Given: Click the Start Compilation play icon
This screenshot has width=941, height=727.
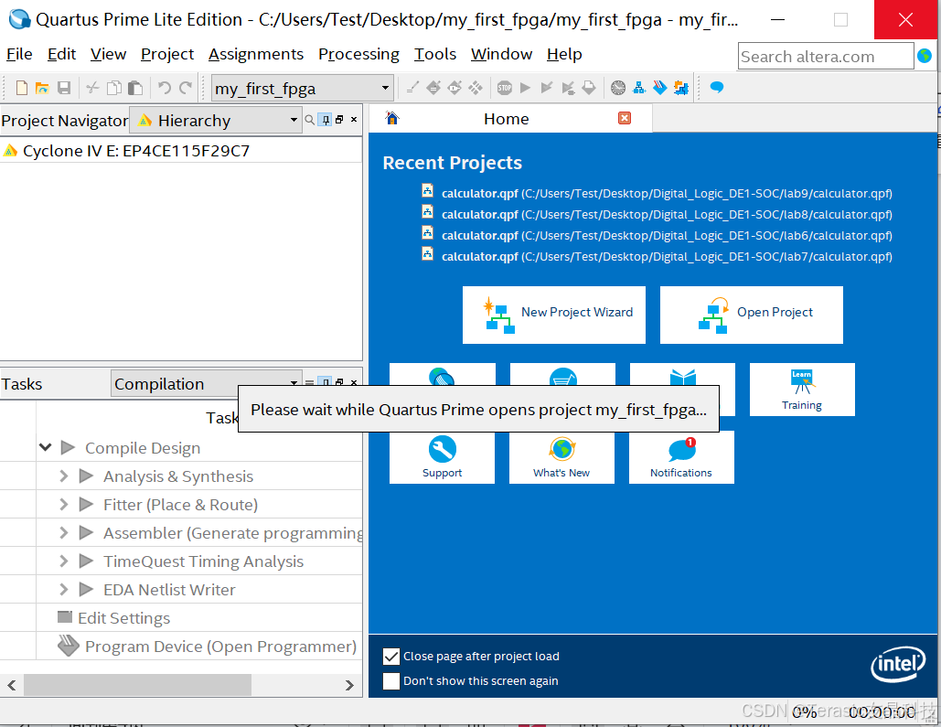Looking at the screenshot, I should pos(525,89).
